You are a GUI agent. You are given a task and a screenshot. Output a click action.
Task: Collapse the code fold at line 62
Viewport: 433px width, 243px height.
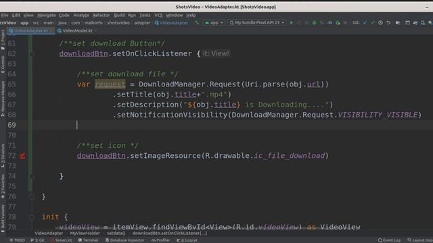coord(32,54)
